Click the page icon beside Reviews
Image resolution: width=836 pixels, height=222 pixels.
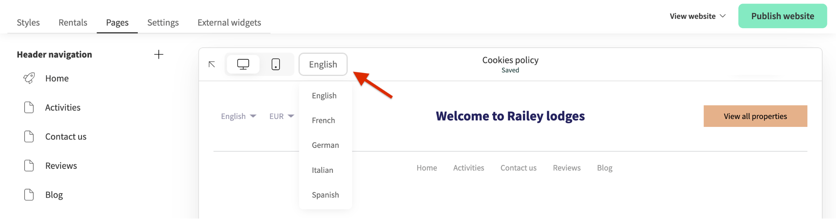click(29, 166)
